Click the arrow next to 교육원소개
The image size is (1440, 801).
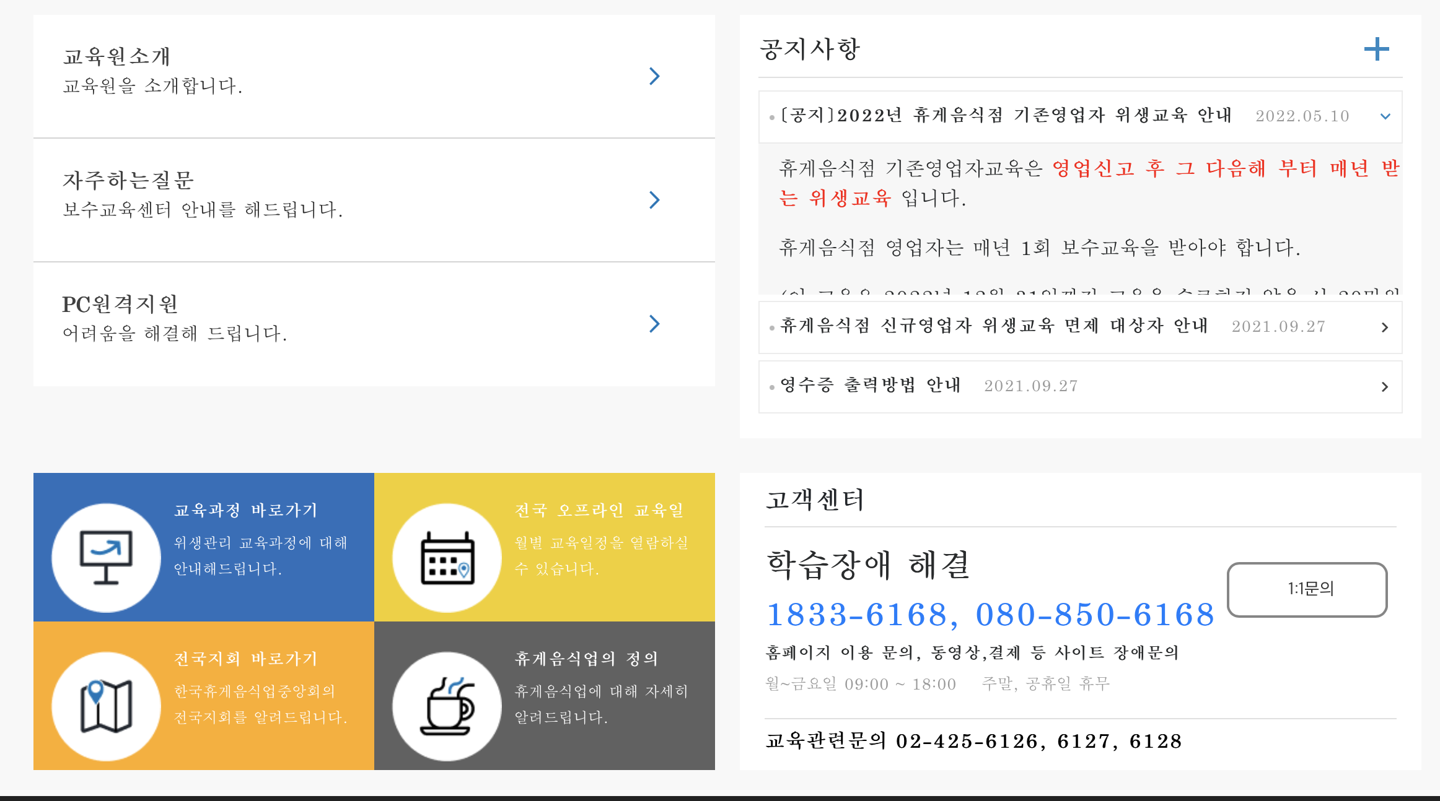(654, 76)
